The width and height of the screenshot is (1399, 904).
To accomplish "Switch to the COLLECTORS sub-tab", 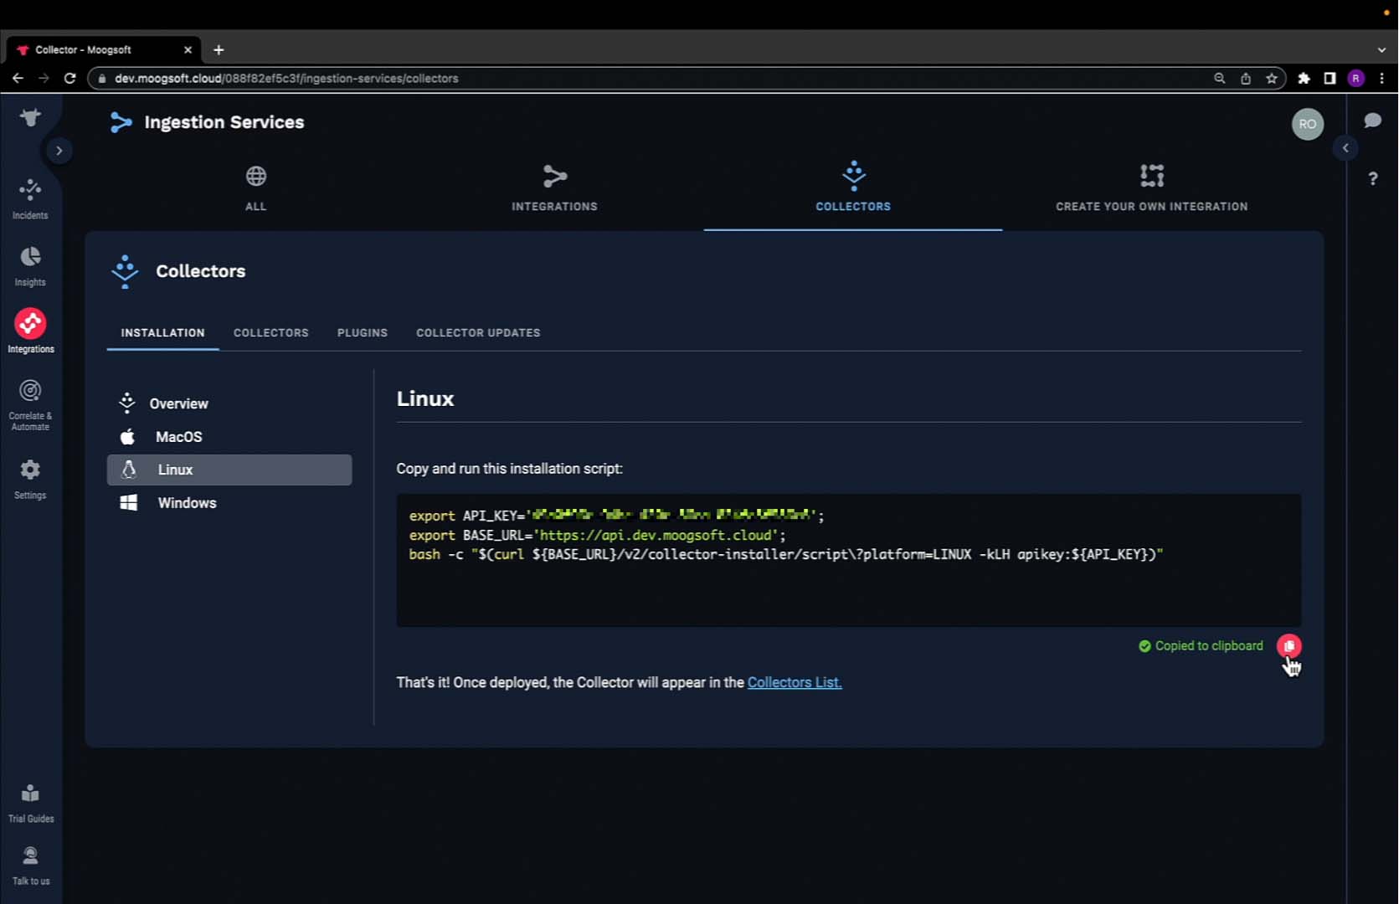I will (x=271, y=333).
